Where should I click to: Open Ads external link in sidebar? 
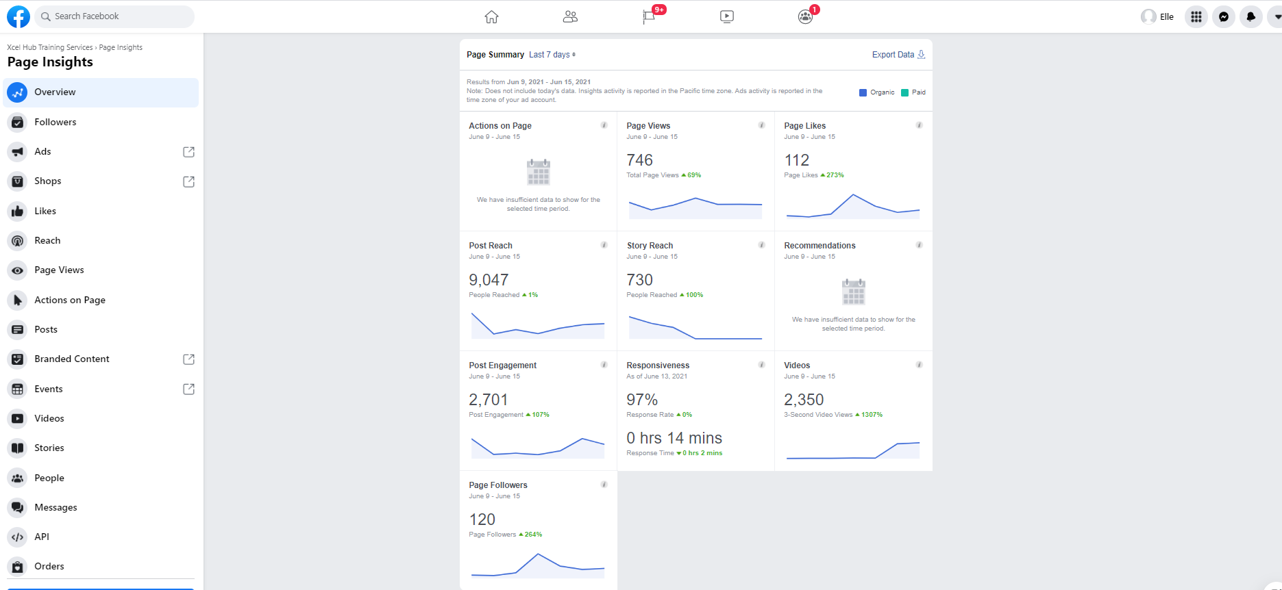pyautogui.click(x=188, y=152)
